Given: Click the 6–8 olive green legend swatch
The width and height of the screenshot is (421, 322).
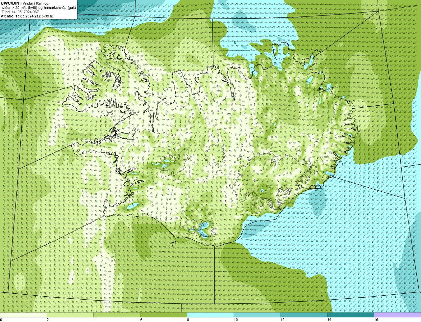Looking at the screenshot, I should click(x=163, y=315).
